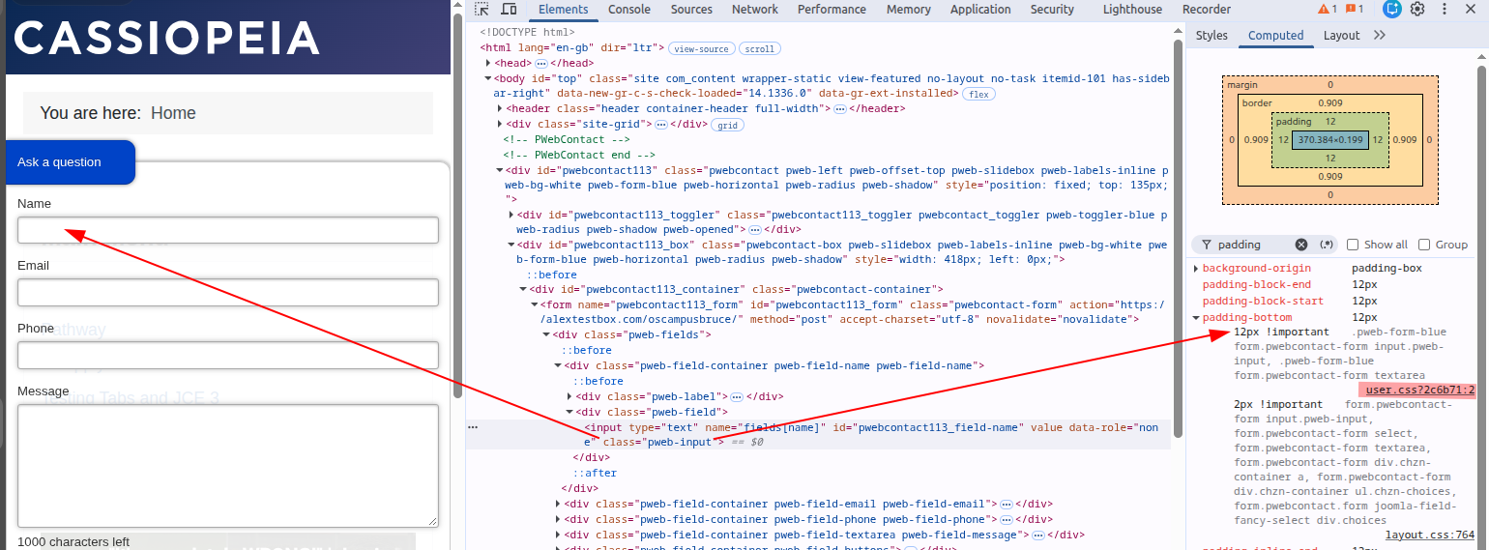Open DevTools settings gear
Image resolution: width=1489 pixels, height=550 pixels.
(1417, 10)
